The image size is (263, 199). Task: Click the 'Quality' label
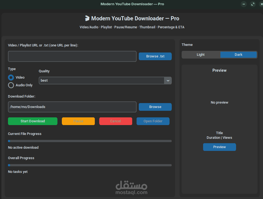(44, 71)
